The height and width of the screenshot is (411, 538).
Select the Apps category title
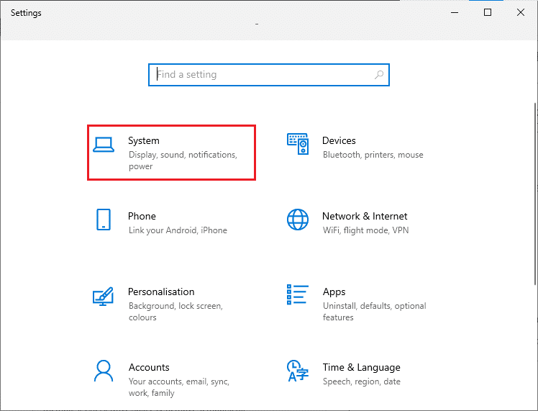[x=334, y=292]
